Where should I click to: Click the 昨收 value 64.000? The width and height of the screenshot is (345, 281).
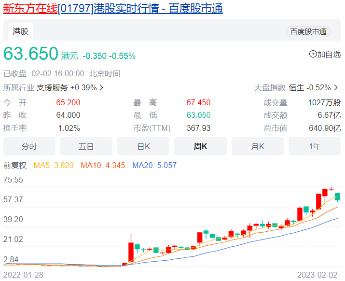point(68,115)
